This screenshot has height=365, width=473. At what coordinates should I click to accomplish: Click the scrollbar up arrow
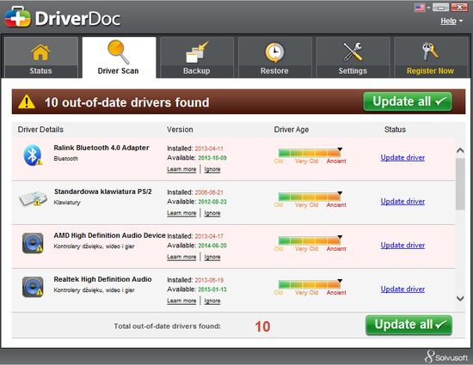point(460,150)
